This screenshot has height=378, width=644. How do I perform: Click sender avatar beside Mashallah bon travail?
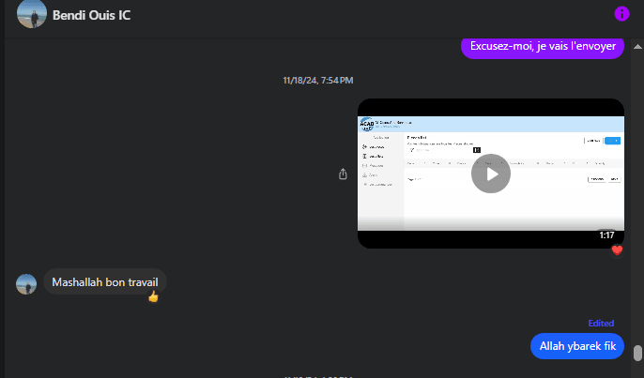click(x=27, y=282)
